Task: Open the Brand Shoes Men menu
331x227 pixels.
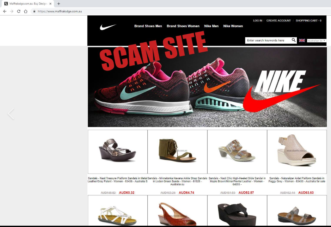Action: click(x=148, y=26)
